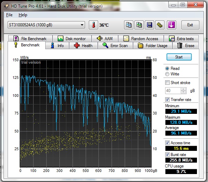208x182 pixels.
Task: Start the benchmark test
Action: click(x=179, y=57)
